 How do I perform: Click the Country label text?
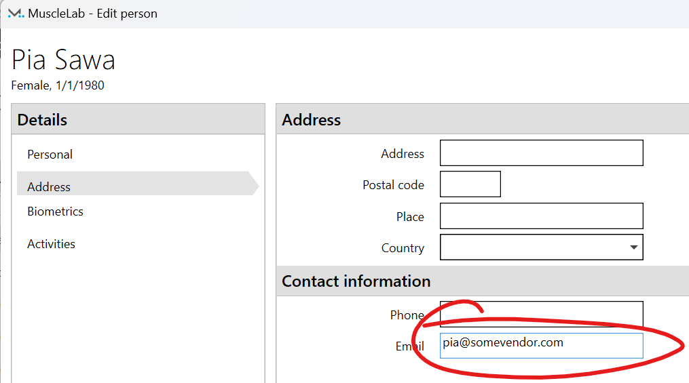click(403, 248)
